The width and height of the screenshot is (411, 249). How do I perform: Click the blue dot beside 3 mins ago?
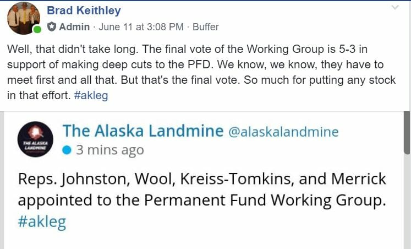point(67,150)
